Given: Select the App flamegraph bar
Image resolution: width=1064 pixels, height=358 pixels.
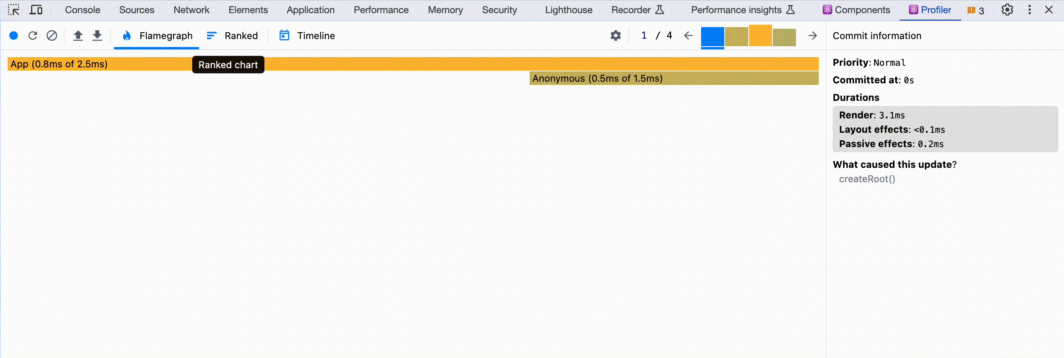Looking at the screenshot, I should tap(413, 64).
